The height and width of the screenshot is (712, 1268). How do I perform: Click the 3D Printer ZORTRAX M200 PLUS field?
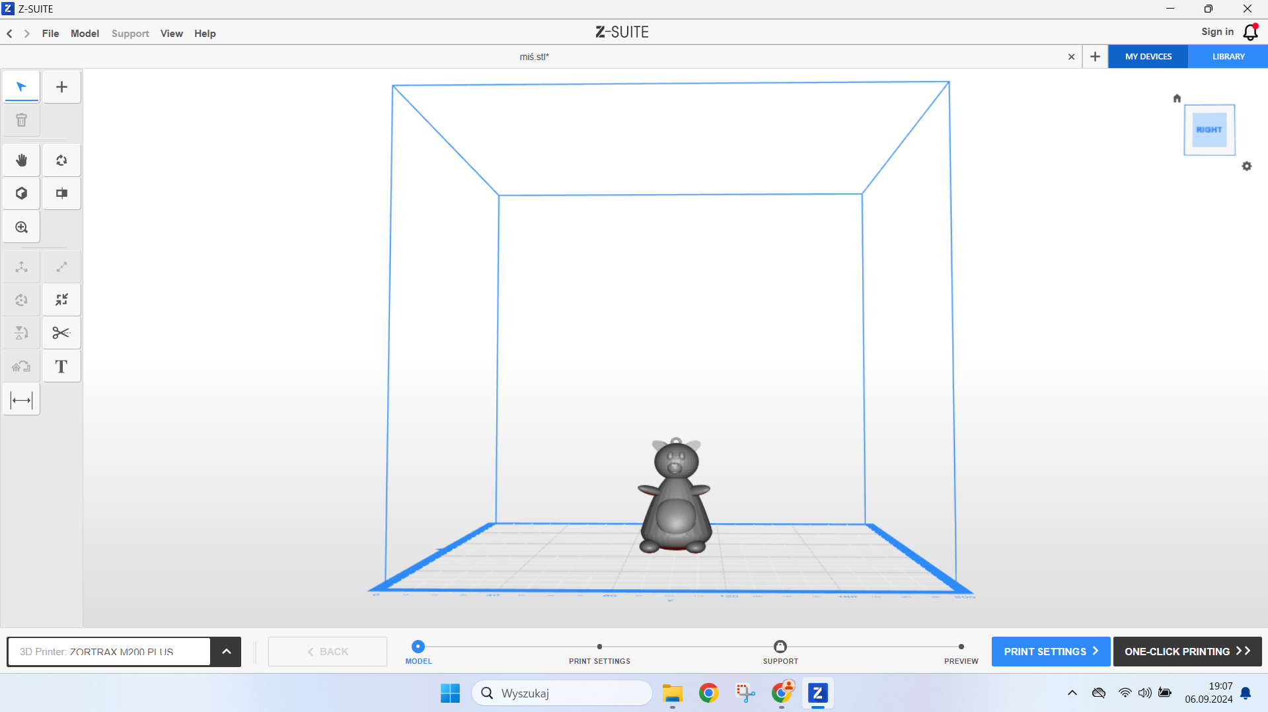(x=109, y=652)
